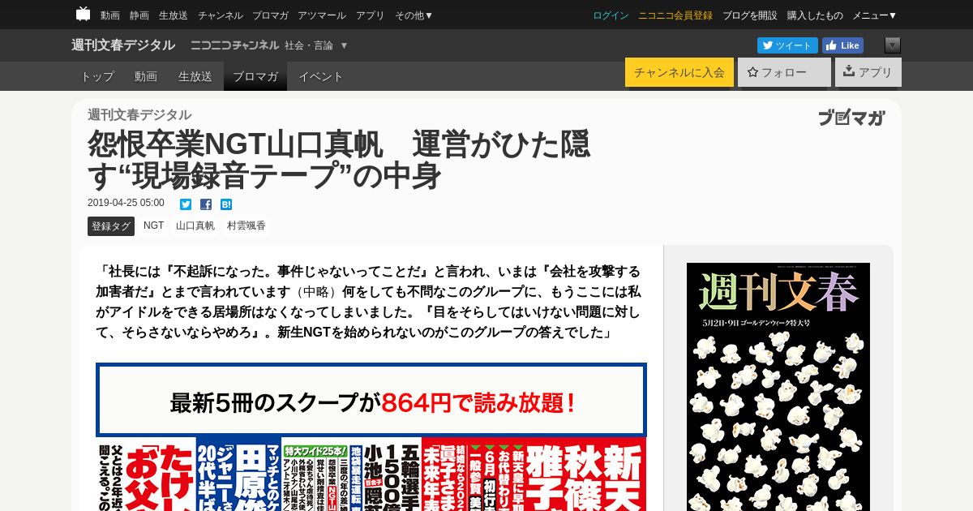Click the Facebook Like button
Screen dimensions: 973x511
tap(842, 45)
